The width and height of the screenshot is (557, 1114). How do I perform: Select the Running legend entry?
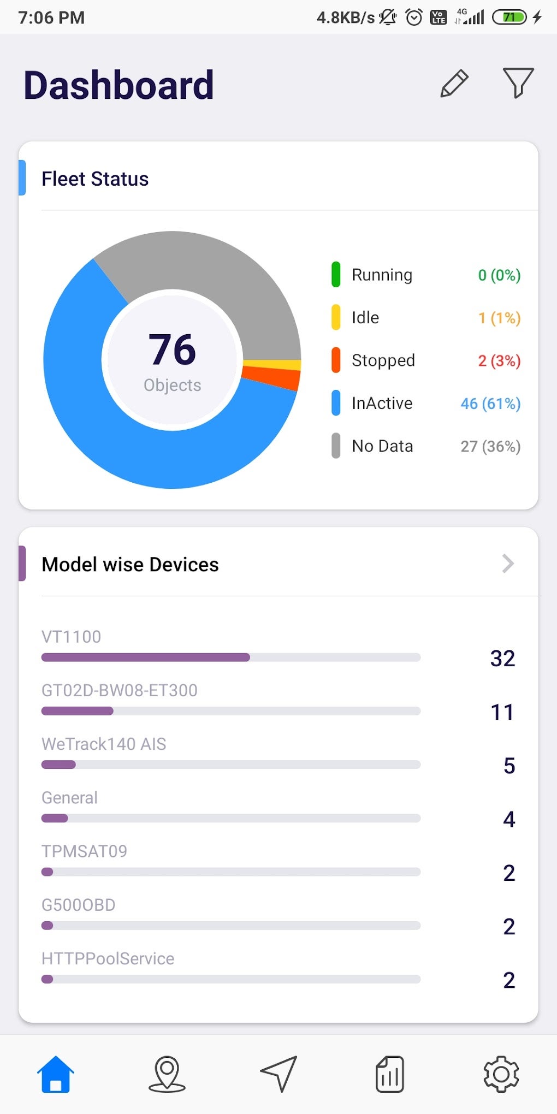click(382, 275)
